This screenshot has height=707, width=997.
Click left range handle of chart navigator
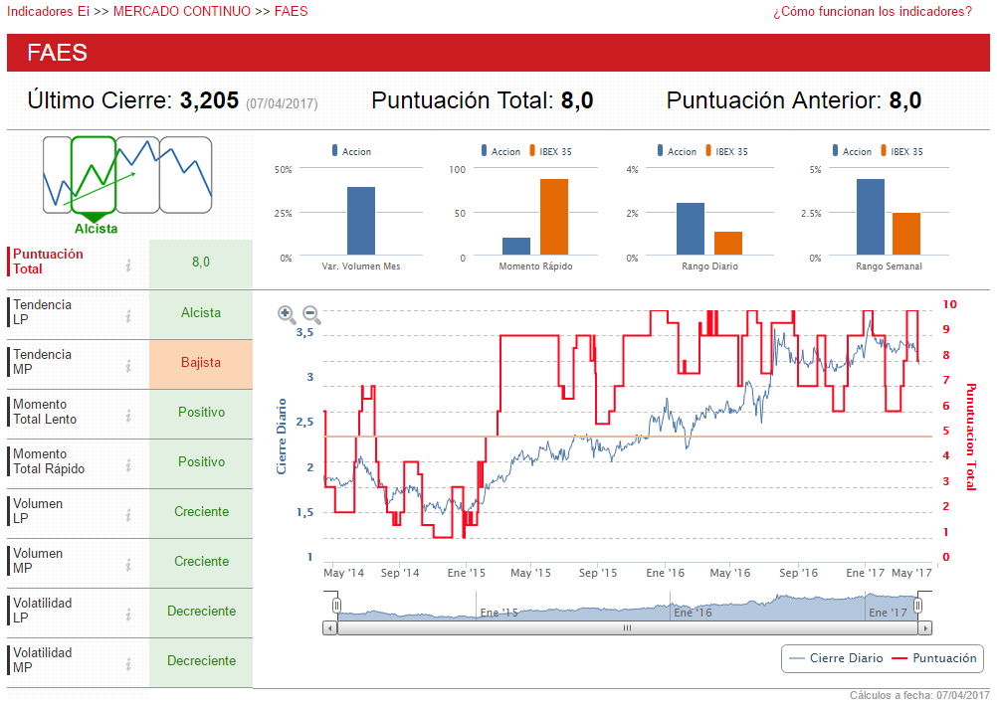click(x=336, y=606)
